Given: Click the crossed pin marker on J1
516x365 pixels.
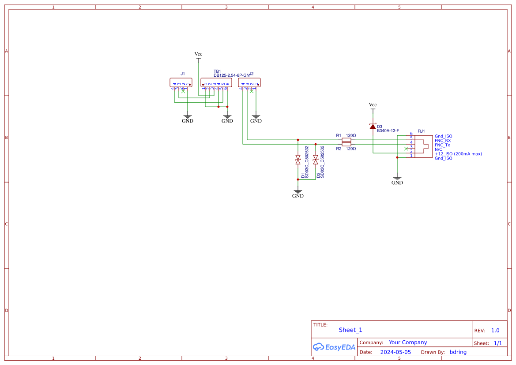Looking at the screenshot, I should (183, 92).
